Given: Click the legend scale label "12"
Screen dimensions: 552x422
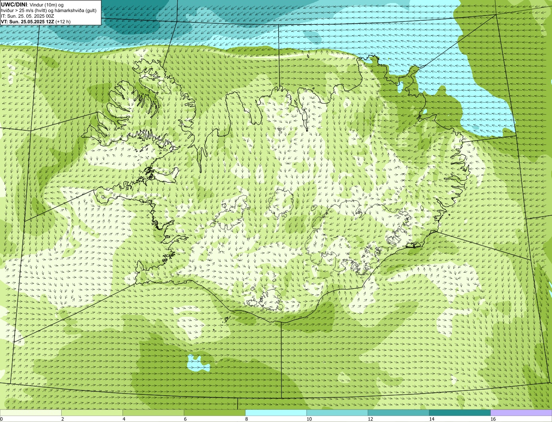Looking at the screenshot, I should (370, 419).
